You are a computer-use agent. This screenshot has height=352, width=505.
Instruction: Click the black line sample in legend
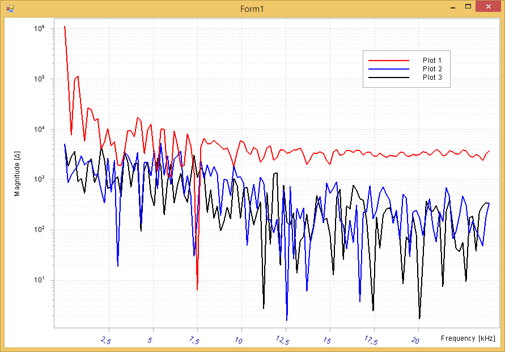388,78
